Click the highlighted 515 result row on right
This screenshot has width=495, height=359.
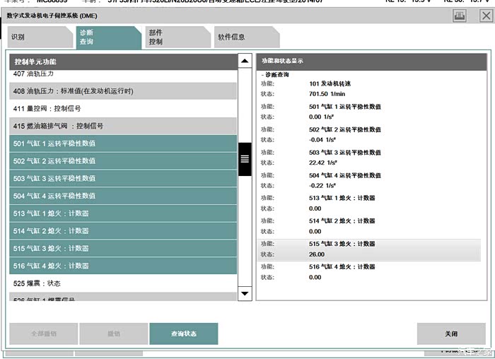(368, 249)
